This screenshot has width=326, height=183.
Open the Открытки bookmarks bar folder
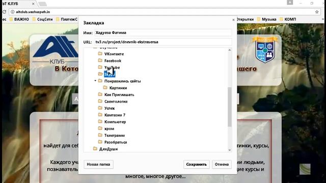click(245, 19)
